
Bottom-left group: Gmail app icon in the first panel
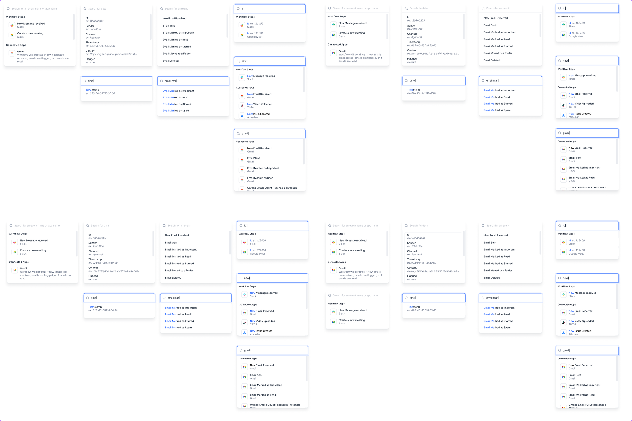pyautogui.click(x=15, y=270)
